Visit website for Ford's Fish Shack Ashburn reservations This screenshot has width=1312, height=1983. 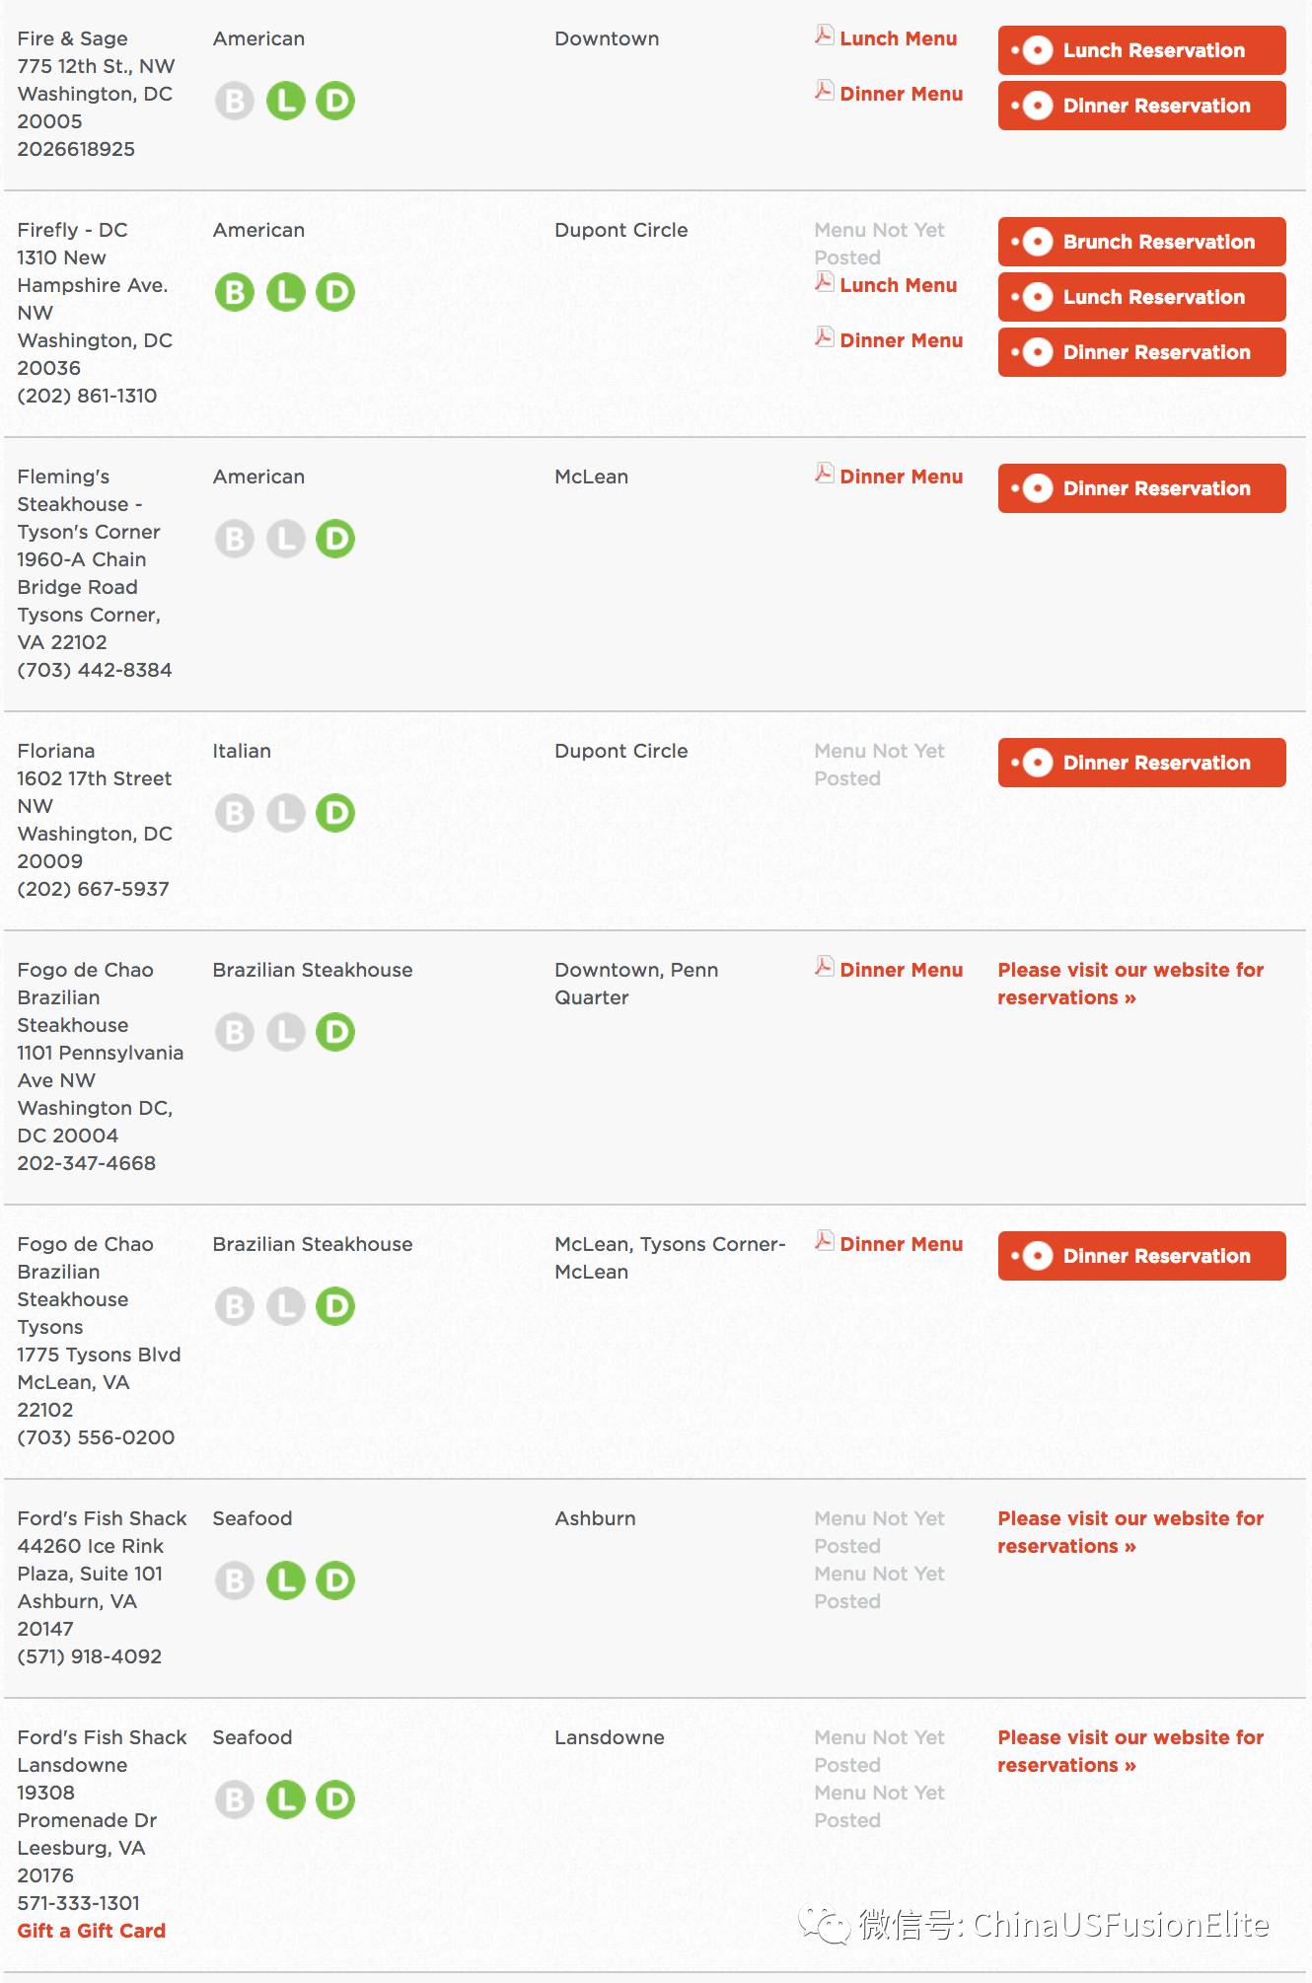pyautogui.click(x=1130, y=1532)
